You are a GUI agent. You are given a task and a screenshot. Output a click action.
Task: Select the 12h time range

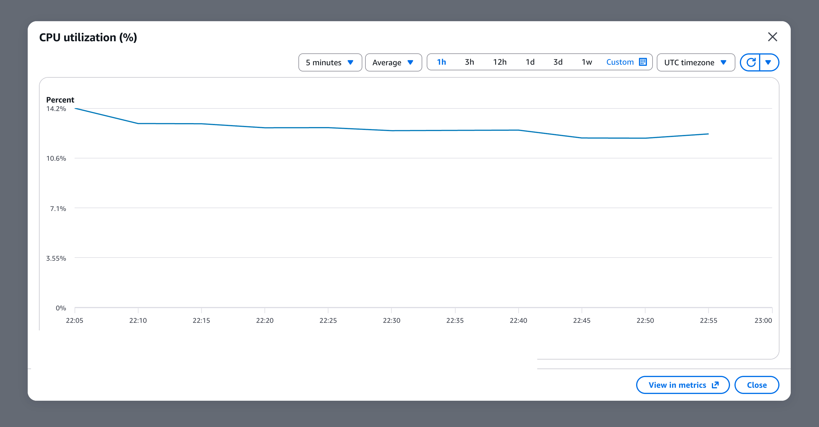[499, 62]
